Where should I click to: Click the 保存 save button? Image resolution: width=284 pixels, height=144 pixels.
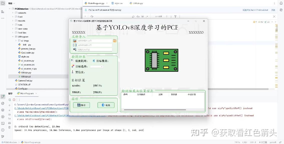pyautogui.click(x=81, y=105)
